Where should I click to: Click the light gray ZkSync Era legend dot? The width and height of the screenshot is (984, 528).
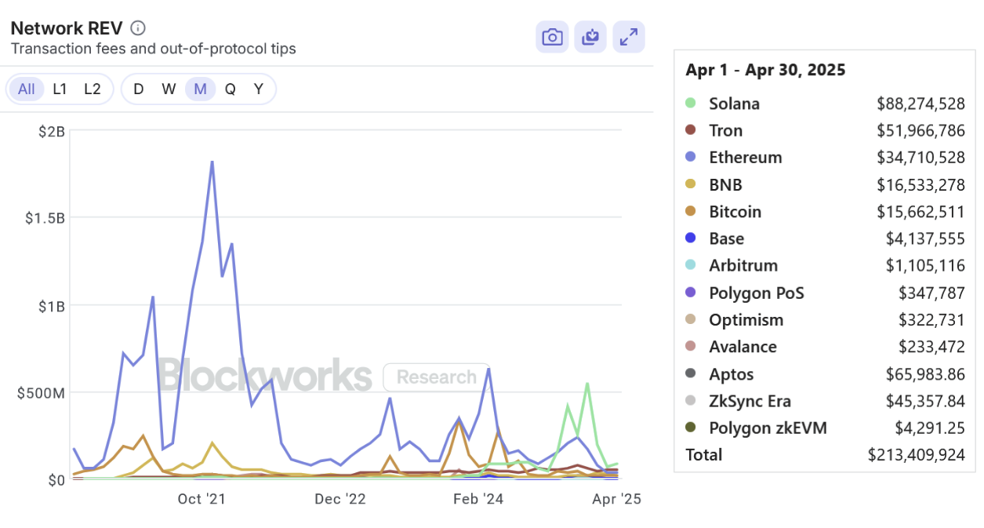691,401
